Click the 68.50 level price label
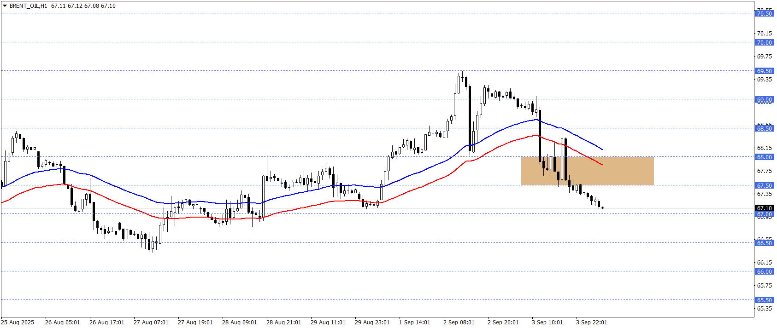The width and height of the screenshot is (777, 328). [764, 129]
